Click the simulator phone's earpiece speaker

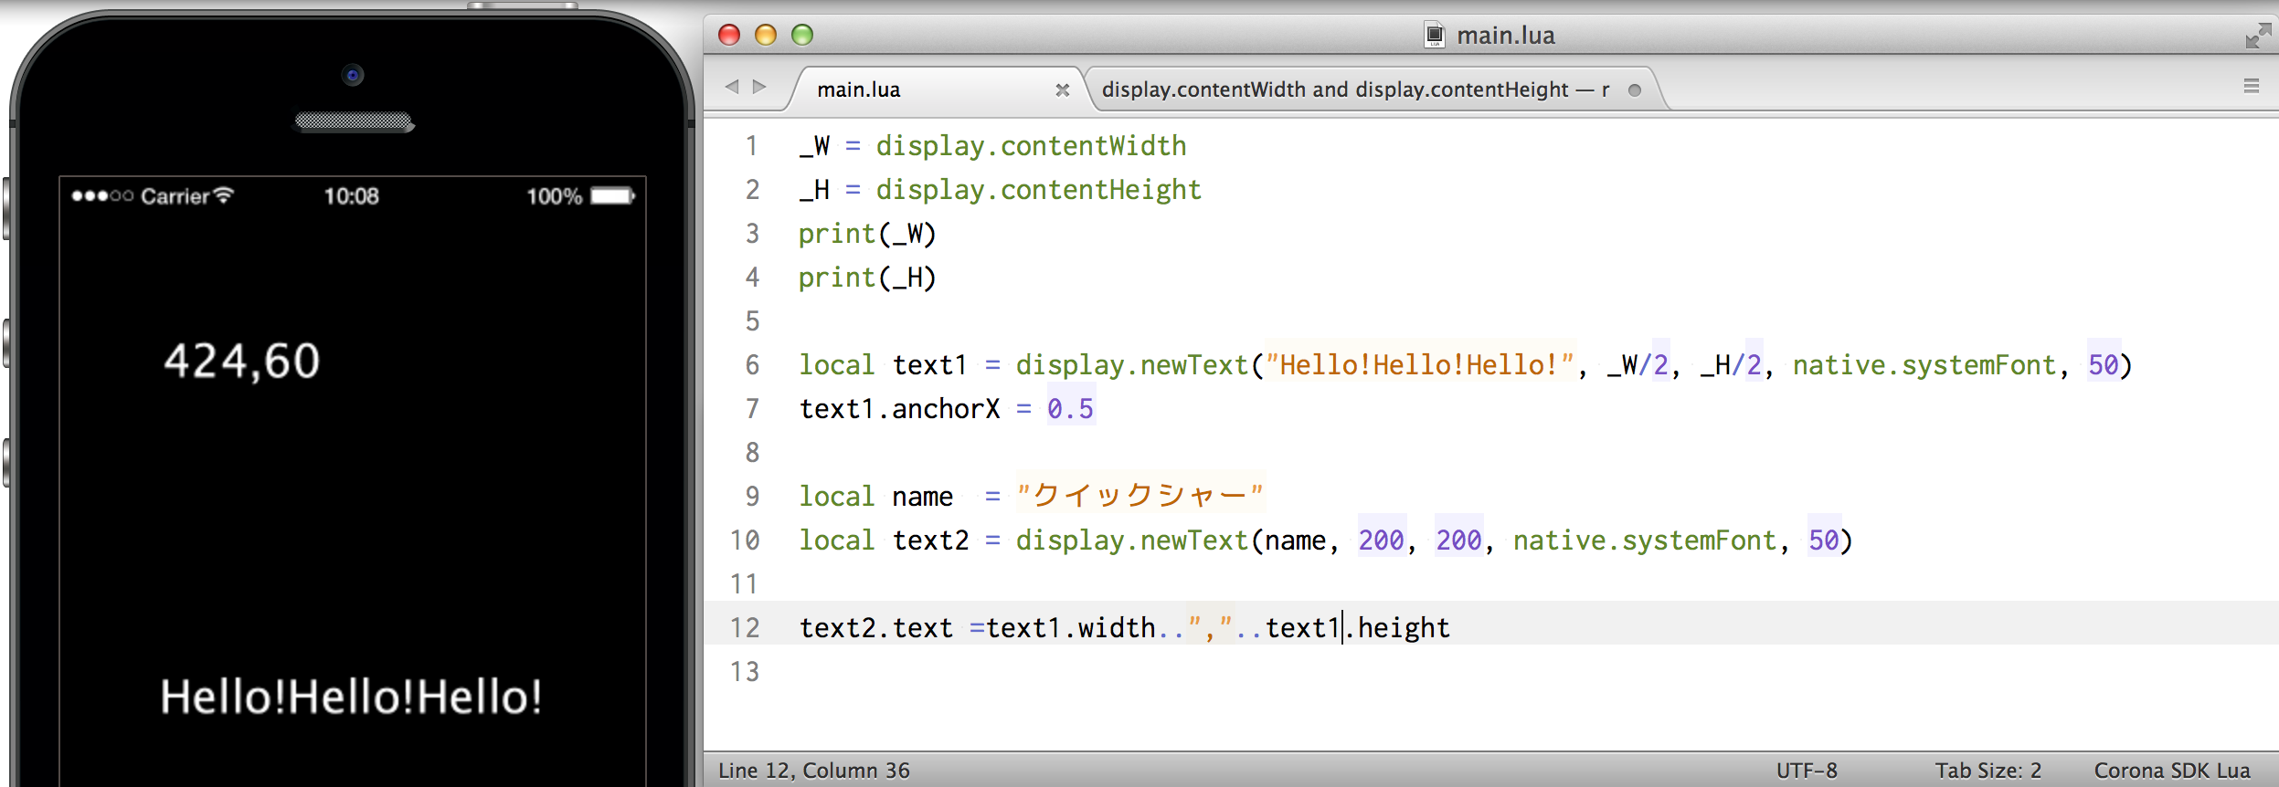click(354, 122)
